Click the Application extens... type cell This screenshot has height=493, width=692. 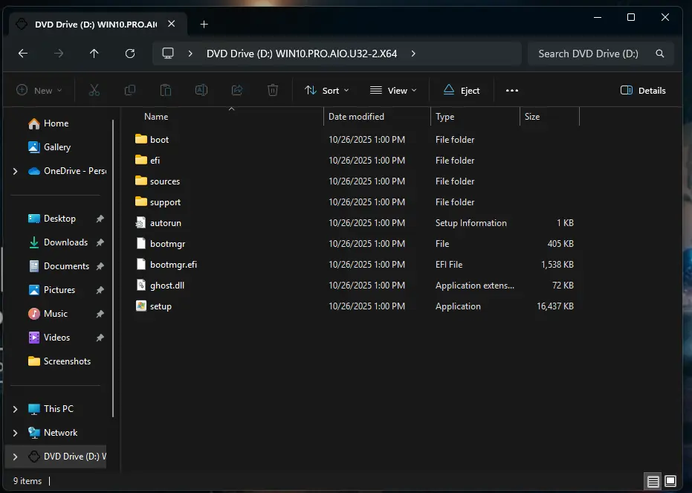pos(474,286)
